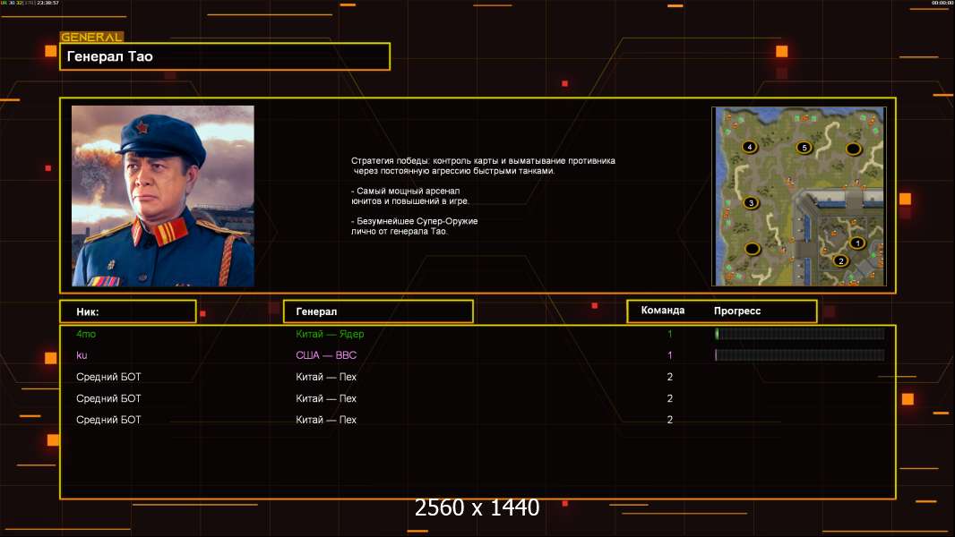Click the Команда column header
The image size is (955, 537).
coord(663,311)
